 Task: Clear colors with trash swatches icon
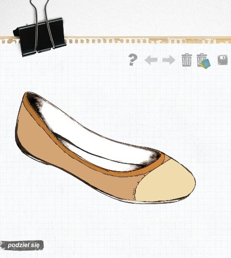click(204, 60)
